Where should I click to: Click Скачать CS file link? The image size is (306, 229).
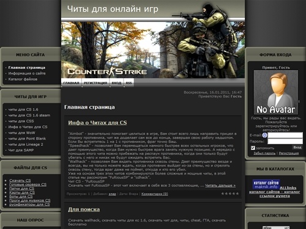coord(20,180)
